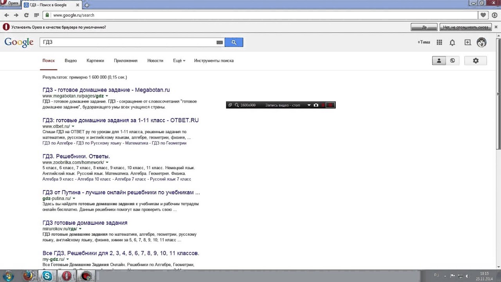
Task: Switch to the Приложения tab
Action: [126, 61]
